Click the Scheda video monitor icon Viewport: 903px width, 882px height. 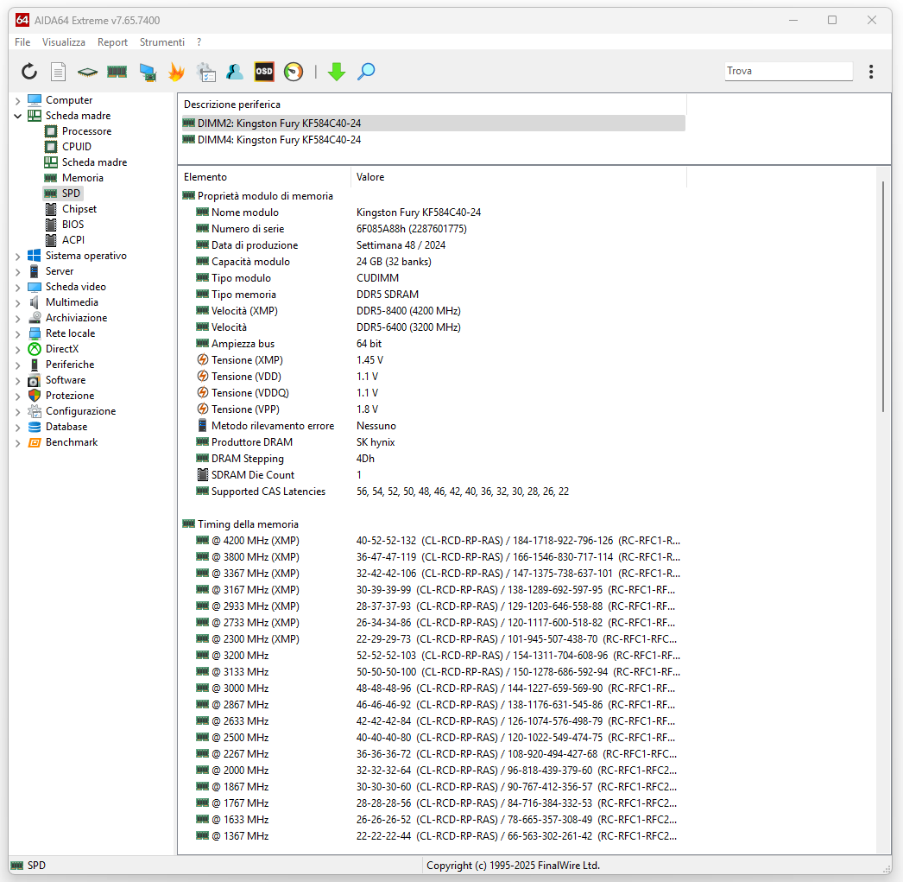click(35, 287)
